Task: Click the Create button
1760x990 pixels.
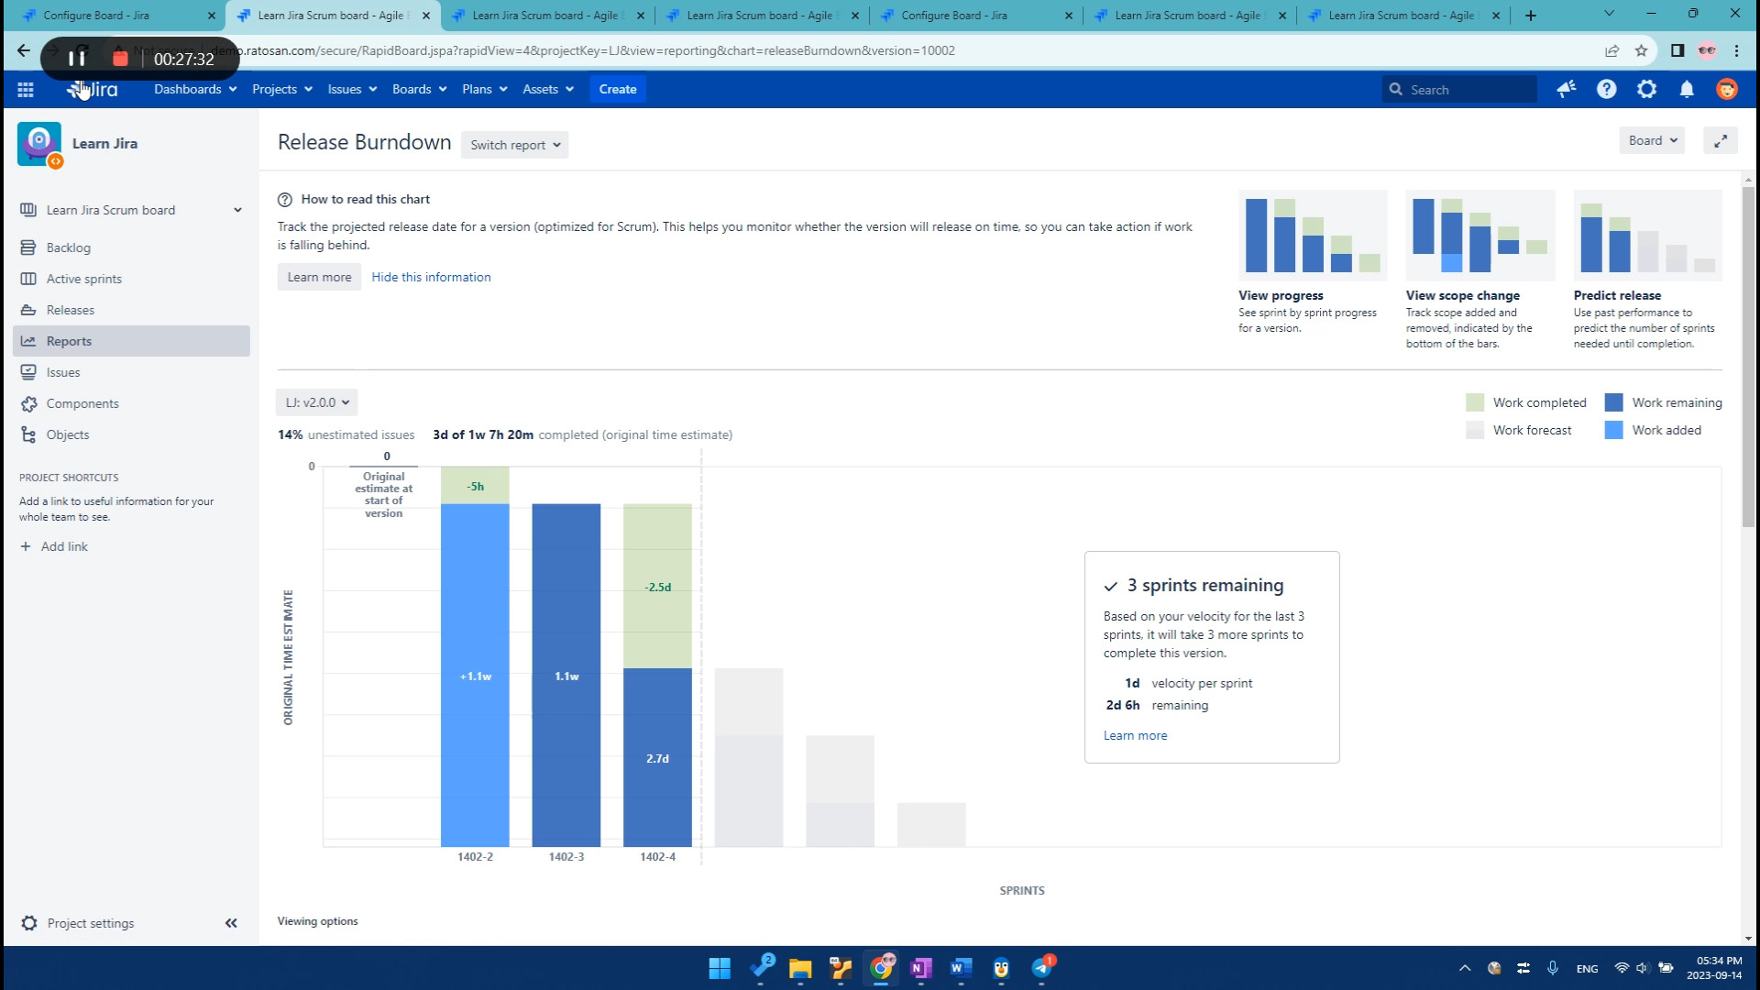Action: (x=618, y=89)
